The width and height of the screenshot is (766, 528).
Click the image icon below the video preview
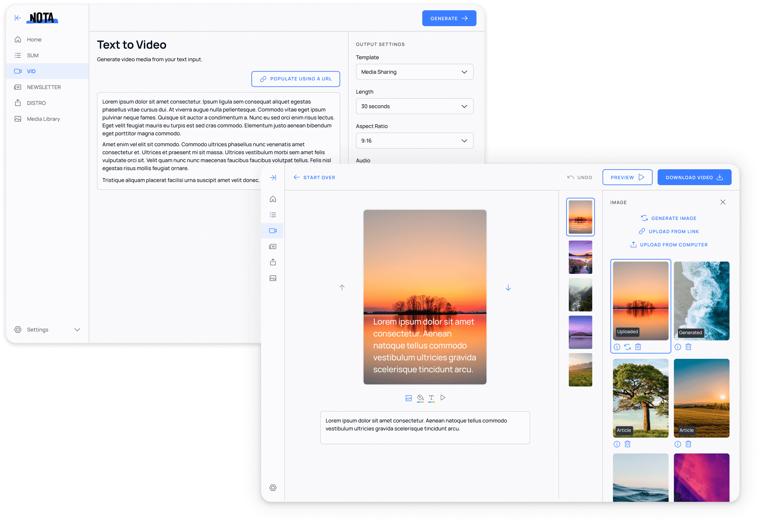click(x=409, y=398)
